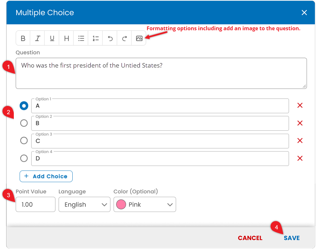Screen dimensions: 316x249
Task: Remove Option 4 using the red X
Action: [x=300, y=158]
